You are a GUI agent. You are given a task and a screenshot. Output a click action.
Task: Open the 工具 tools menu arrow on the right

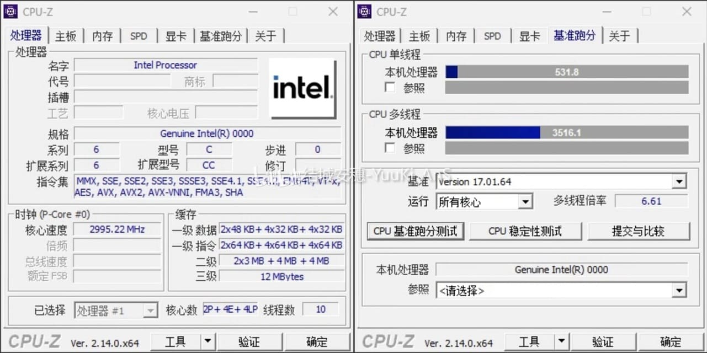(562, 341)
